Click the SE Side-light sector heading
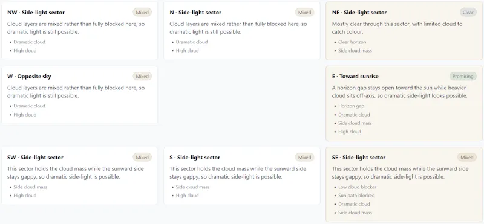 pos(359,158)
